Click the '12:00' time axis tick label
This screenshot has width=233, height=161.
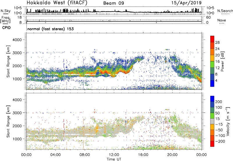(x=114, y=155)
